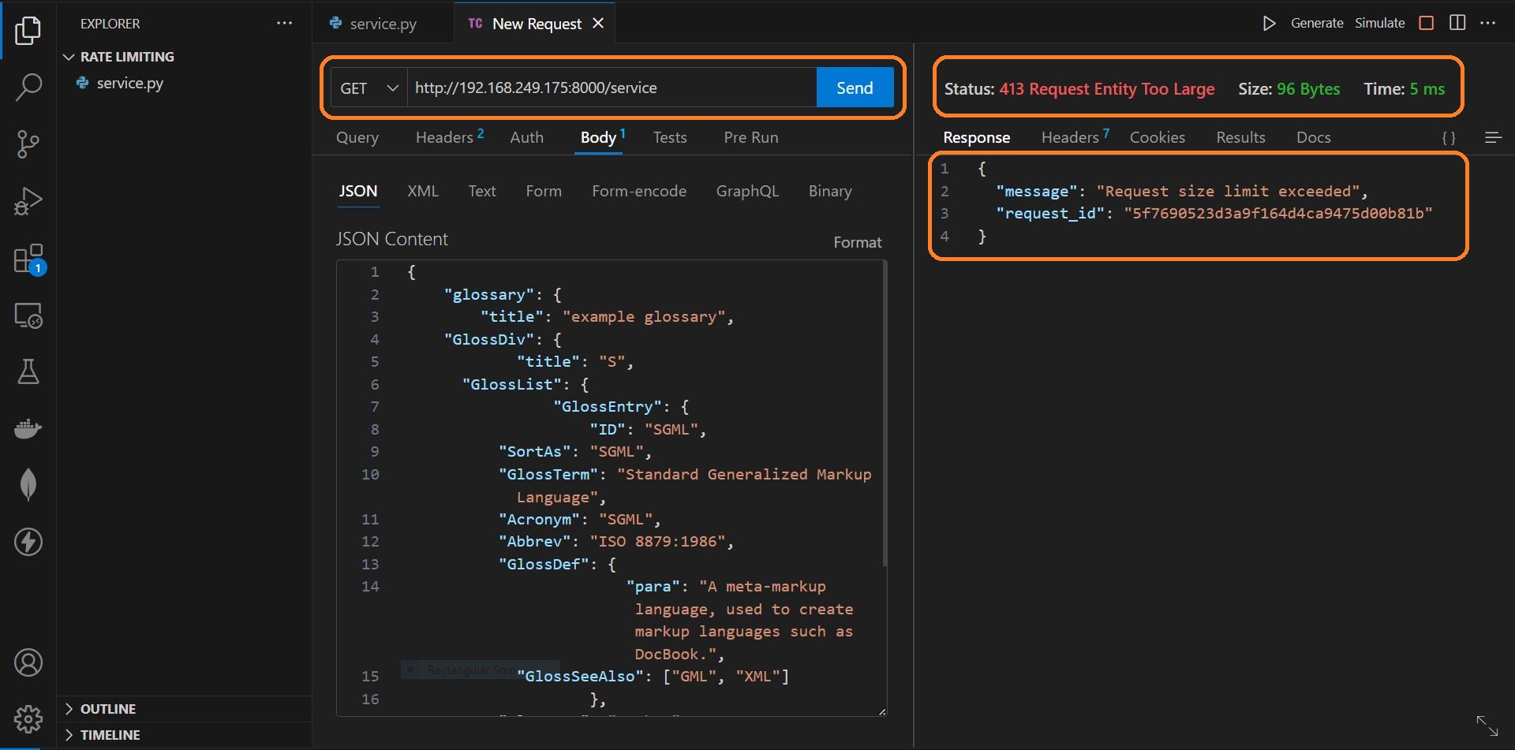Select the Response tab
Image resolution: width=1515 pixels, height=750 pixels.
pos(977,137)
